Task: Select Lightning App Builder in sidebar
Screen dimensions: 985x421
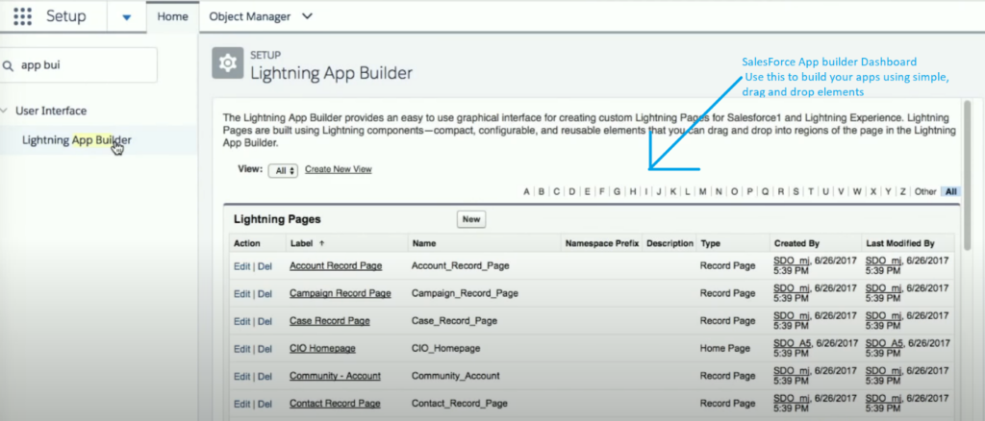Action: click(x=77, y=140)
